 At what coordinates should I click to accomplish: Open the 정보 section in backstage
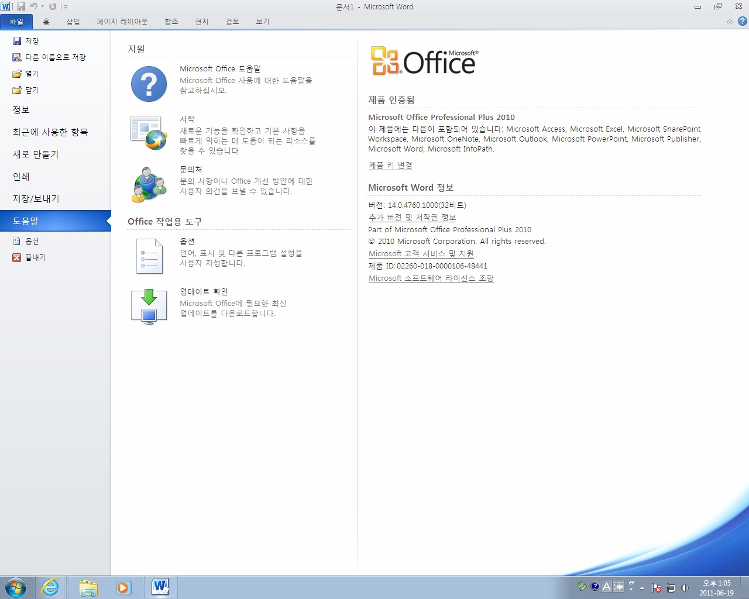[21, 110]
